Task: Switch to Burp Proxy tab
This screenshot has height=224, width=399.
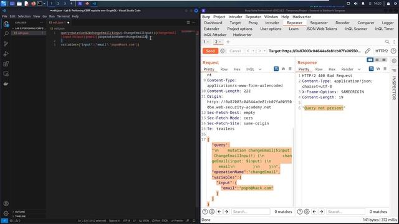Action: click(253, 22)
